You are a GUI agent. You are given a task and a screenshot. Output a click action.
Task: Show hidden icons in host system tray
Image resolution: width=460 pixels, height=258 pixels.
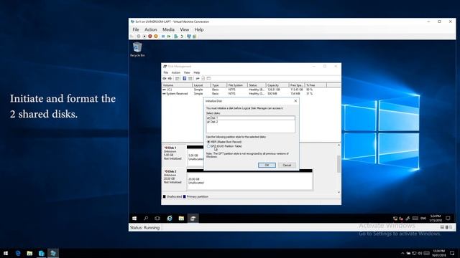(402, 253)
